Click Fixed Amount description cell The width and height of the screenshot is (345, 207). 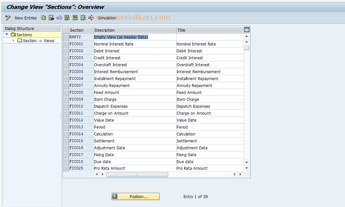coord(135,92)
